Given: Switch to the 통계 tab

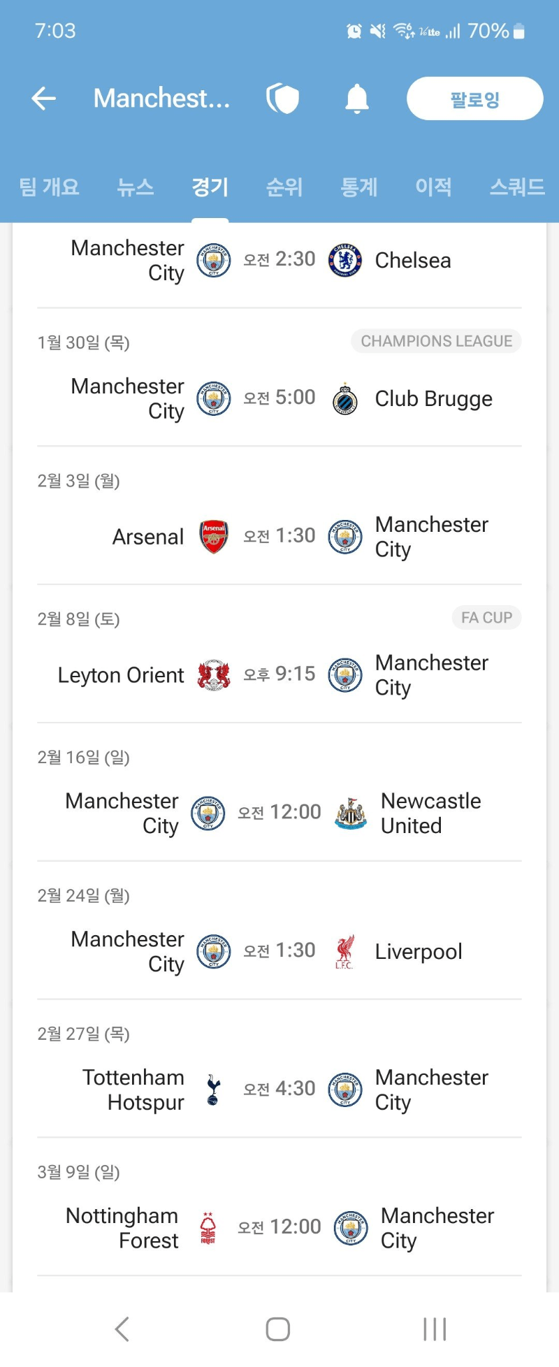Looking at the screenshot, I should point(359,187).
